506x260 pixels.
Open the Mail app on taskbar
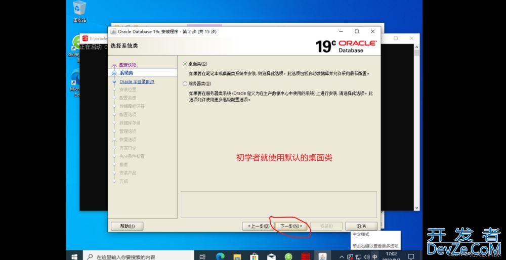271,257
